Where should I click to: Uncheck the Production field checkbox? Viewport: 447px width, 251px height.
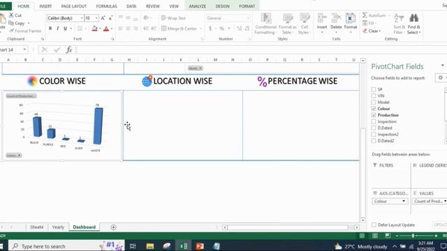tap(374, 115)
